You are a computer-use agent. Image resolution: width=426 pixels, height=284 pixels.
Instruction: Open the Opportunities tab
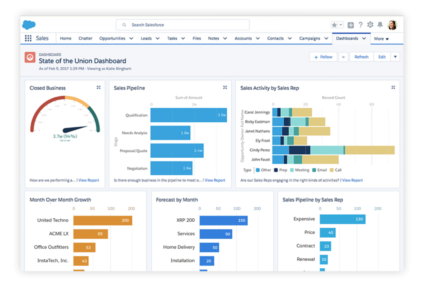pos(112,38)
